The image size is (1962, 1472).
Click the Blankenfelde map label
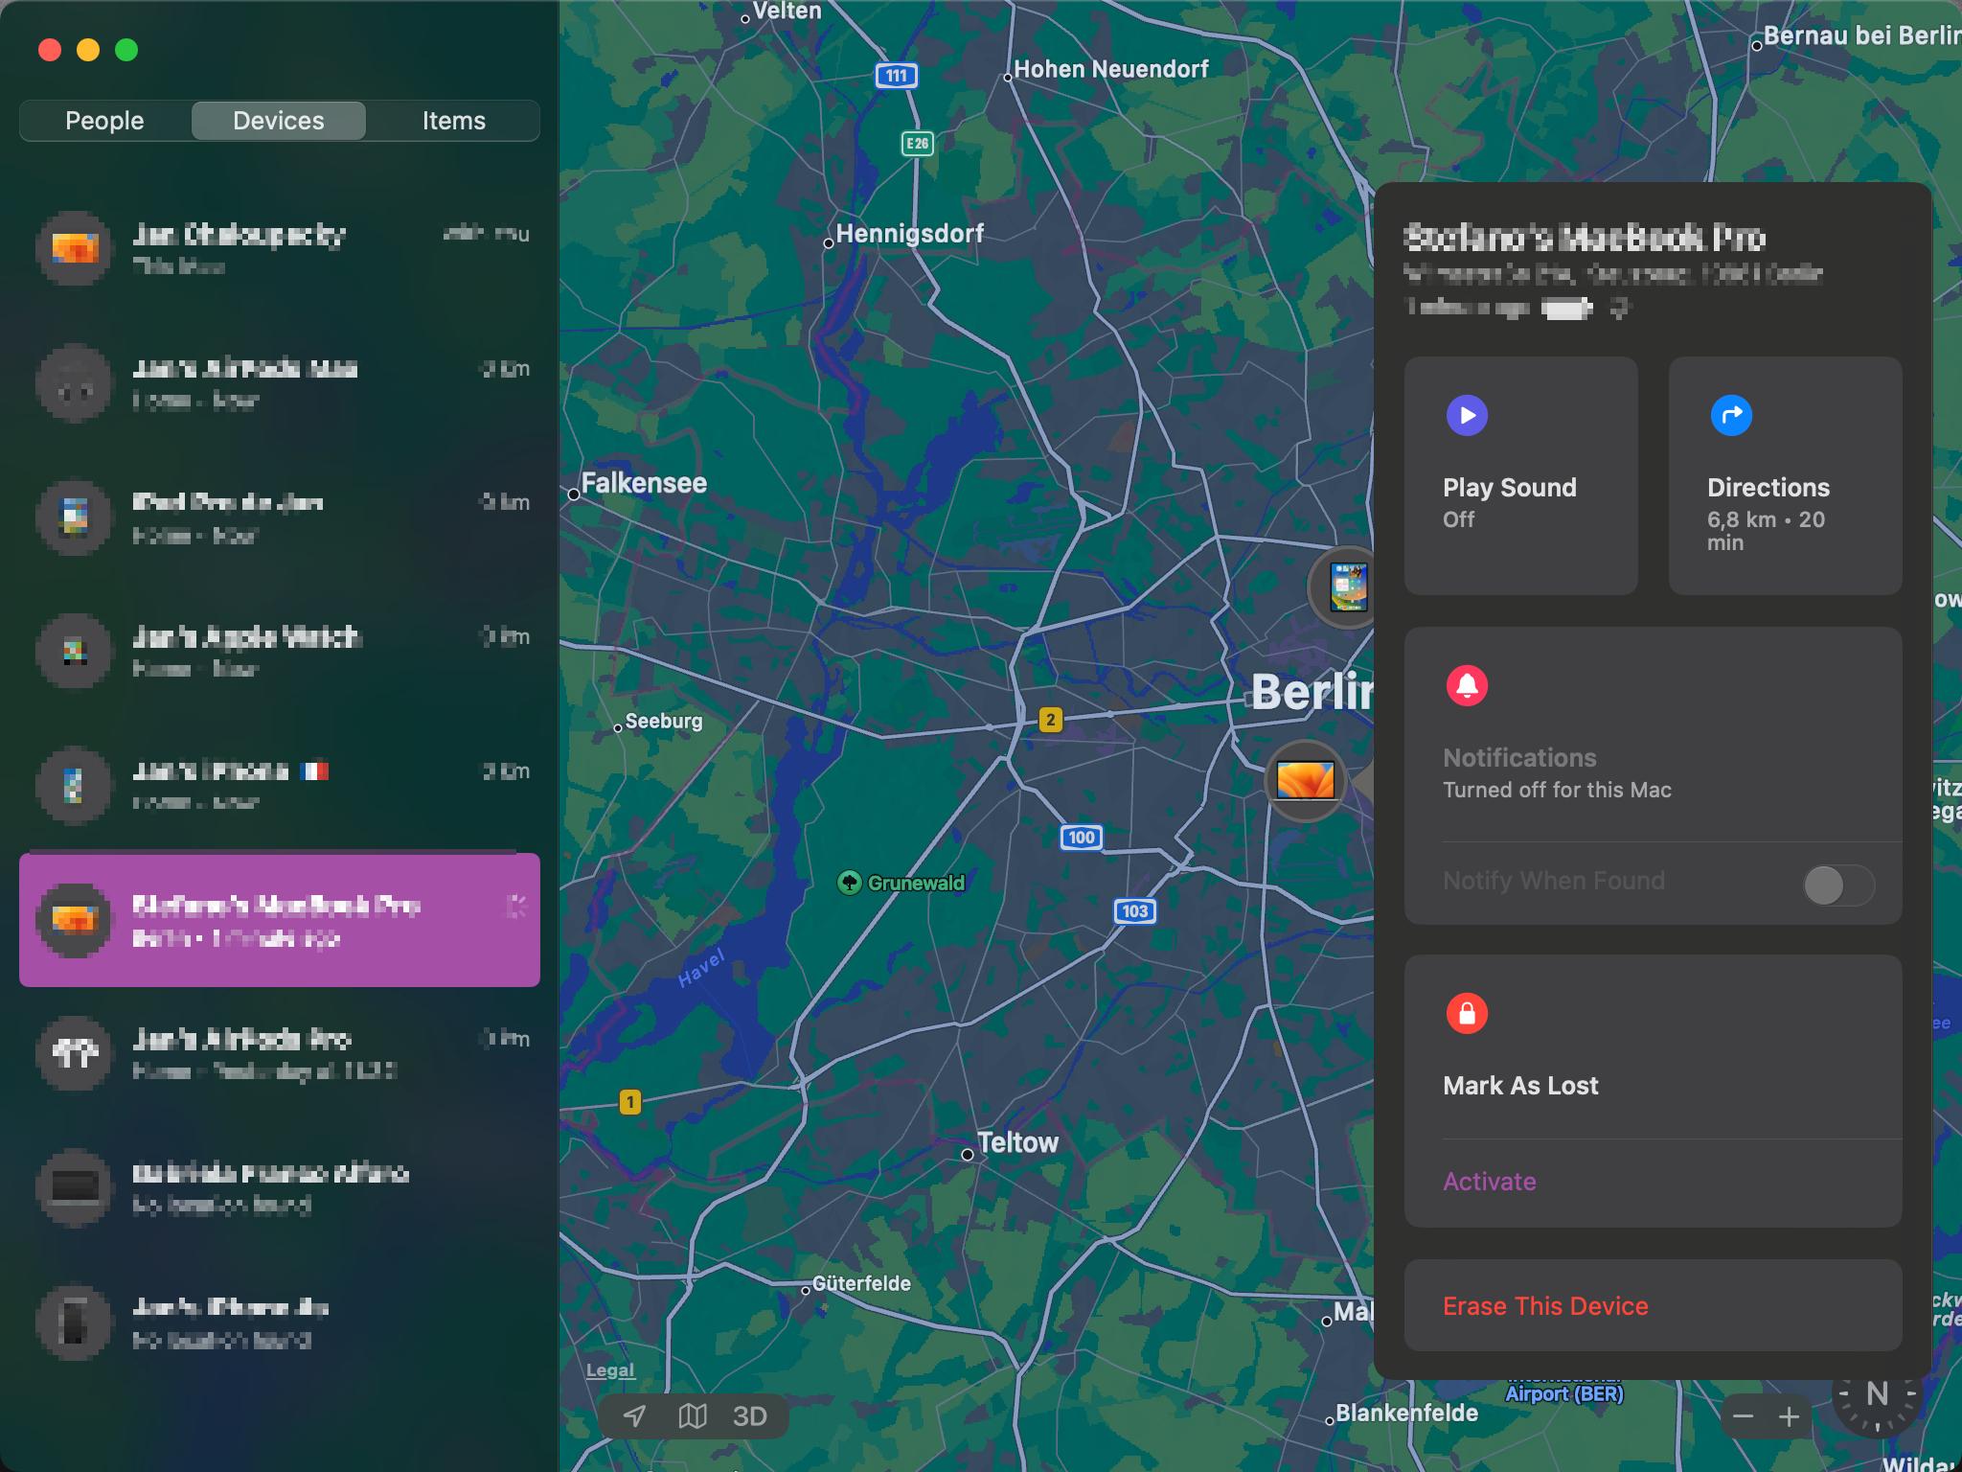click(x=1406, y=1413)
